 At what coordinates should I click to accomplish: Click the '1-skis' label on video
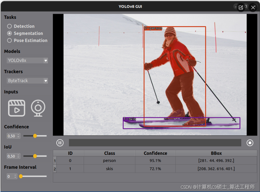(x=130, y=119)
